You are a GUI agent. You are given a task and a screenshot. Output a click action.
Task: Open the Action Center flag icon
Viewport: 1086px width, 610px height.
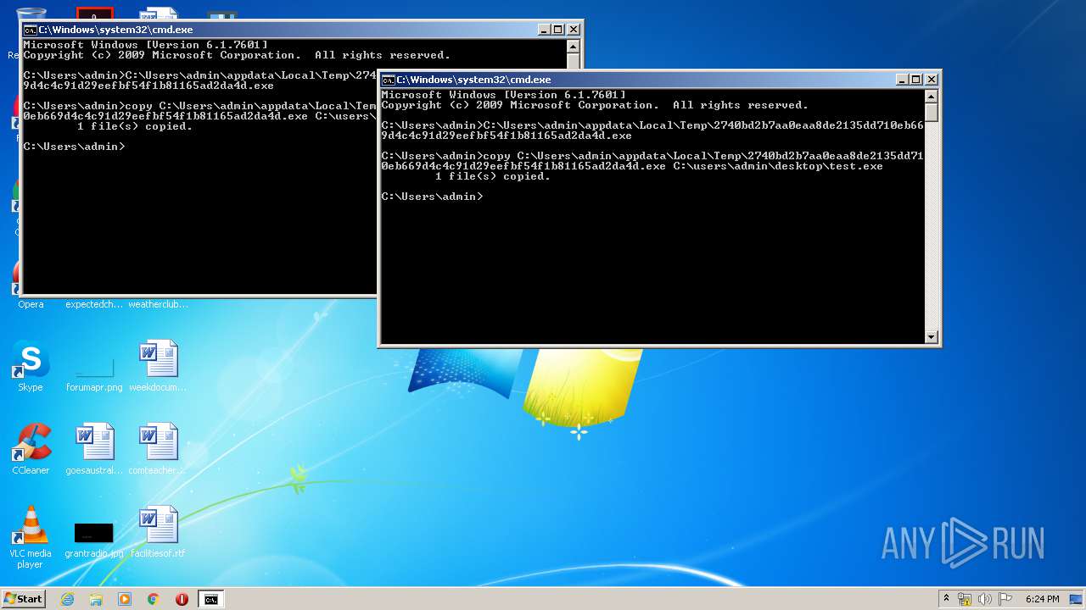tap(1005, 599)
